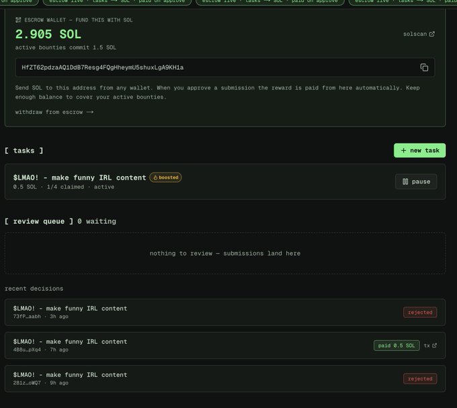Open solscan external link
Viewport: 457px width, 408px height.
419,34
